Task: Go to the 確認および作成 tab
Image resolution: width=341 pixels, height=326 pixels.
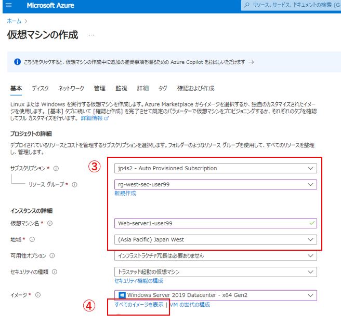Action: (x=196, y=88)
